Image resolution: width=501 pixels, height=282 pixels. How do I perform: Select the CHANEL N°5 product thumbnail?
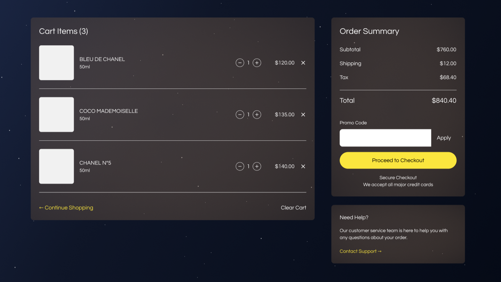pos(56,166)
